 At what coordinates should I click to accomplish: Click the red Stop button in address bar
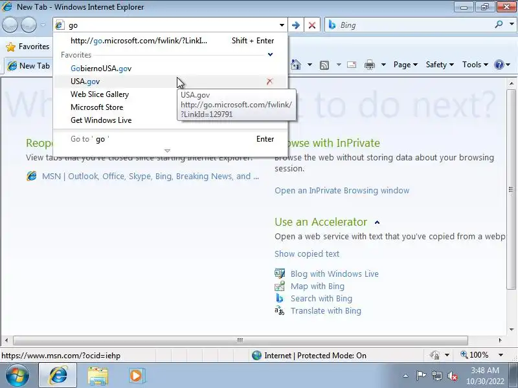[x=312, y=25]
